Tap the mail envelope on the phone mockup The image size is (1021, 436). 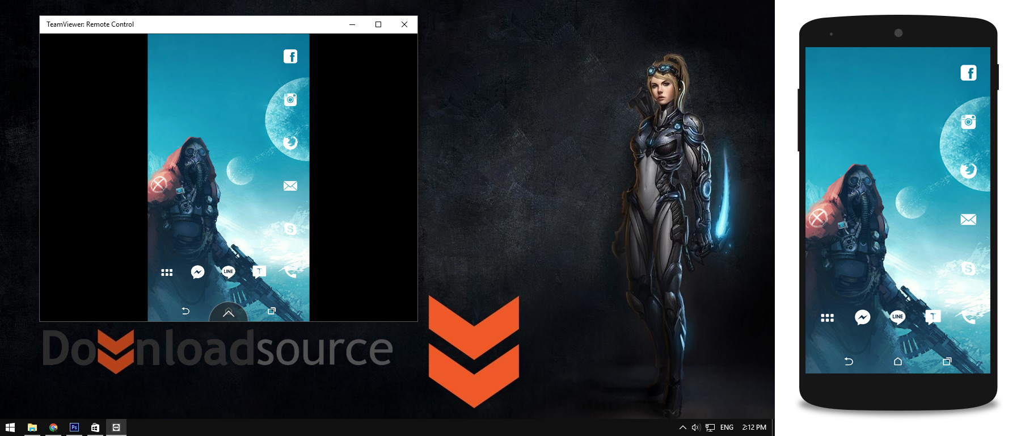[x=968, y=219]
